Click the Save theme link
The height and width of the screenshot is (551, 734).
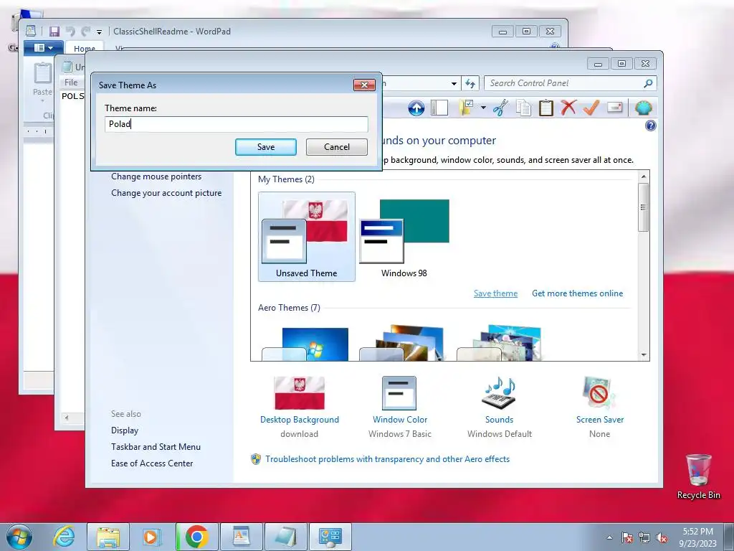[x=495, y=293]
